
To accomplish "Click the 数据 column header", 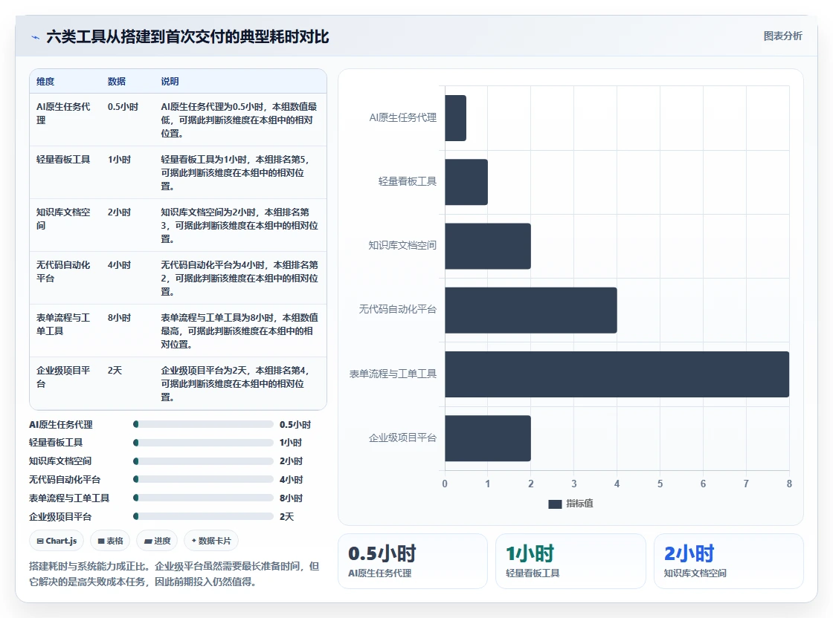I will point(116,82).
